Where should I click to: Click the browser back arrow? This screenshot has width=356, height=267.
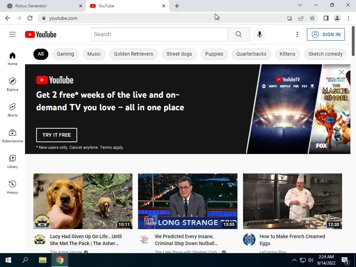(8, 18)
